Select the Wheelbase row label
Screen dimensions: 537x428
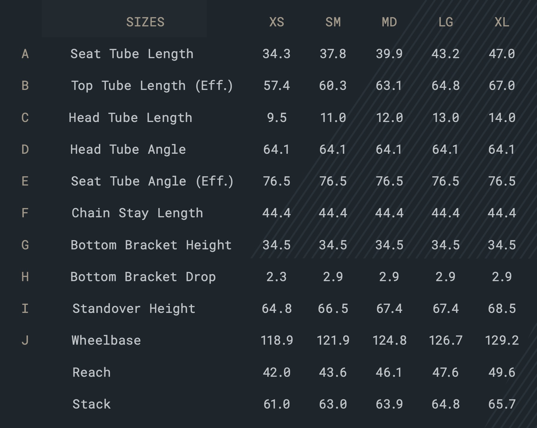point(106,340)
